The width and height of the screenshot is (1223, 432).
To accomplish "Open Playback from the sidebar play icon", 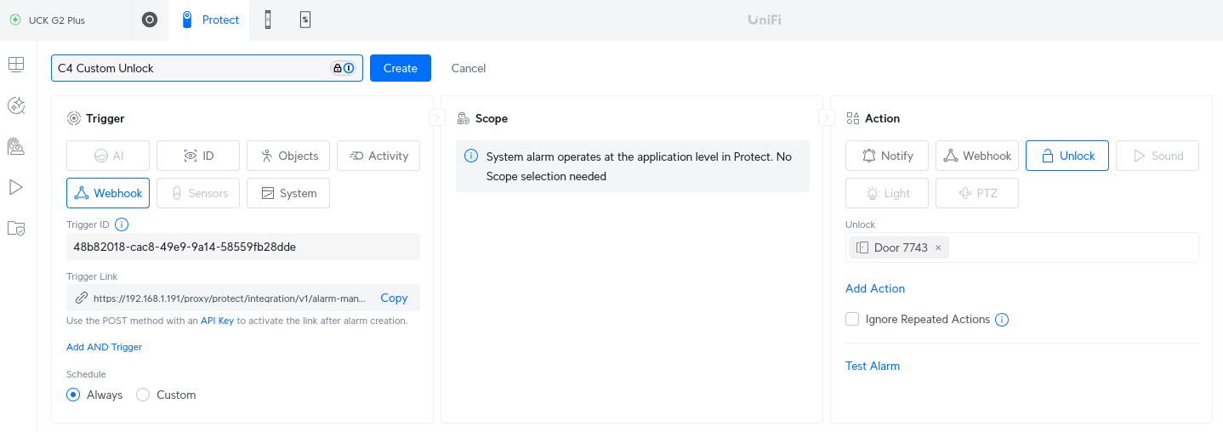I will point(16,187).
